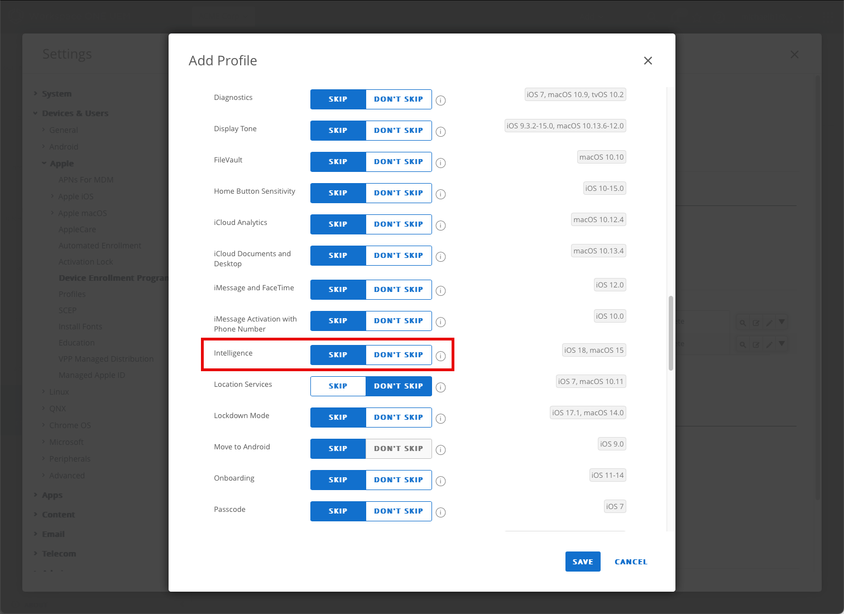The height and width of the screenshot is (614, 844).
Task: Switch Location Services to Skip
Action: tap(338, 386)
